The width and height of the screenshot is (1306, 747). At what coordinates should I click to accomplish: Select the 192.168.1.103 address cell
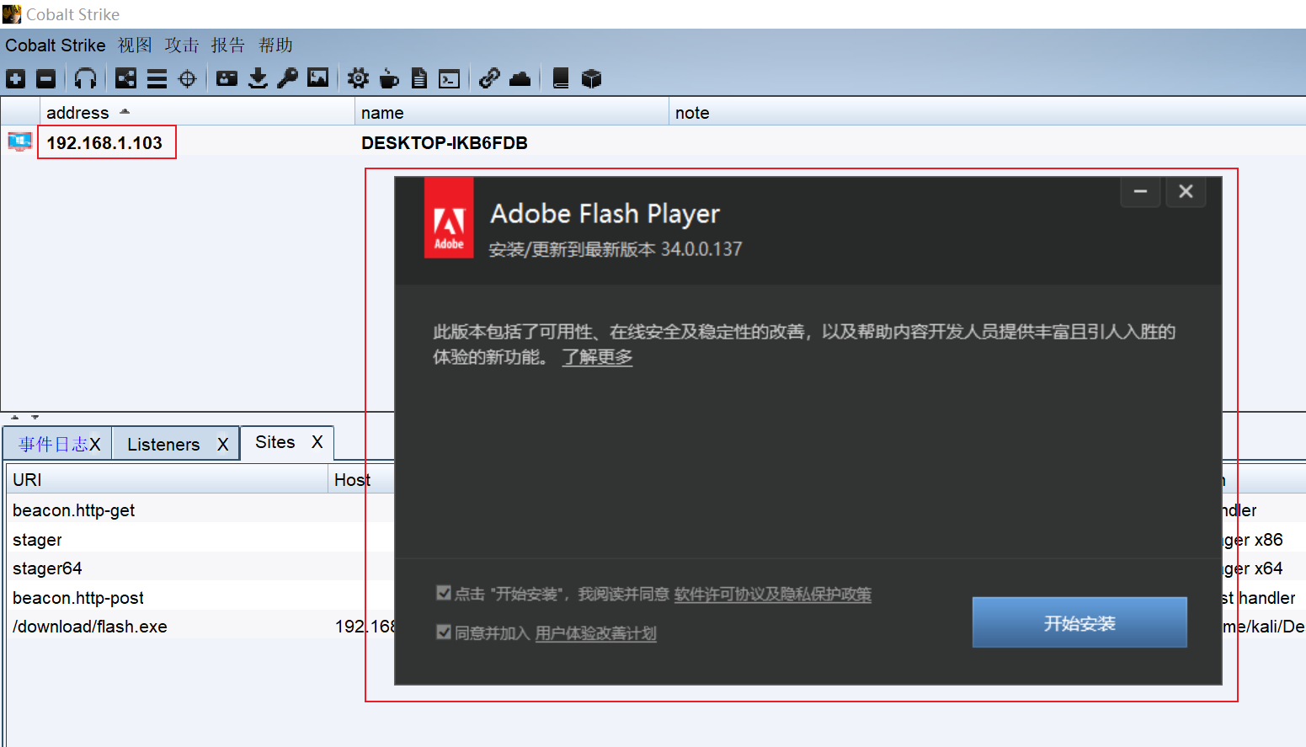pos(105,142)
